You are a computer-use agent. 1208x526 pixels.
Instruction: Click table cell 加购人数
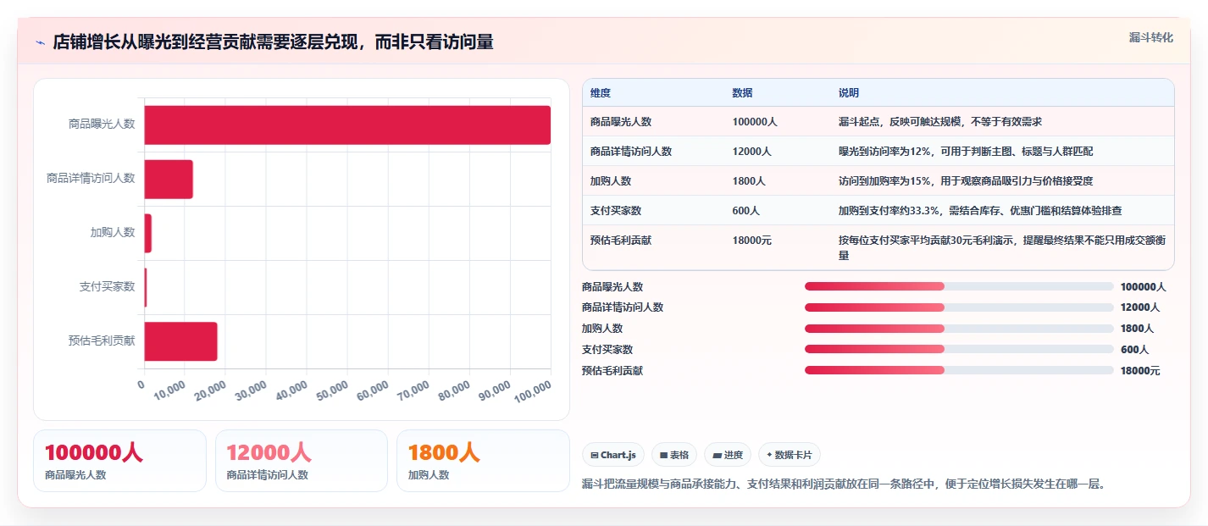[611, 181]
